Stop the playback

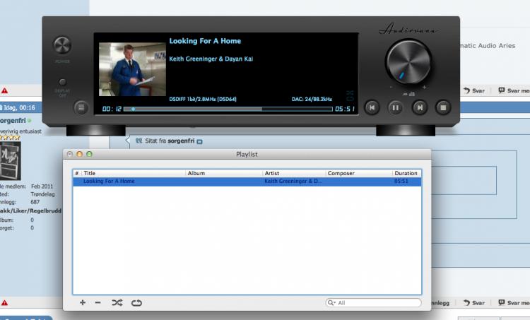443,108
